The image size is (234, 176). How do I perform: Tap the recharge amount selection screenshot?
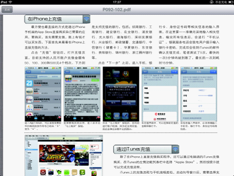(x=160, y=94)
